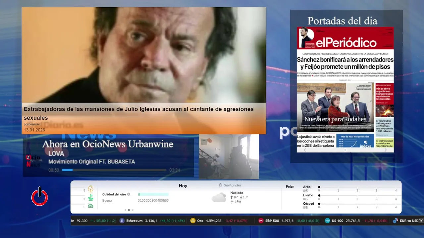Viewport: 424px width, 238px height.
Task: Click the Oro price 4.594,235
Action: [x=214, y=221]
